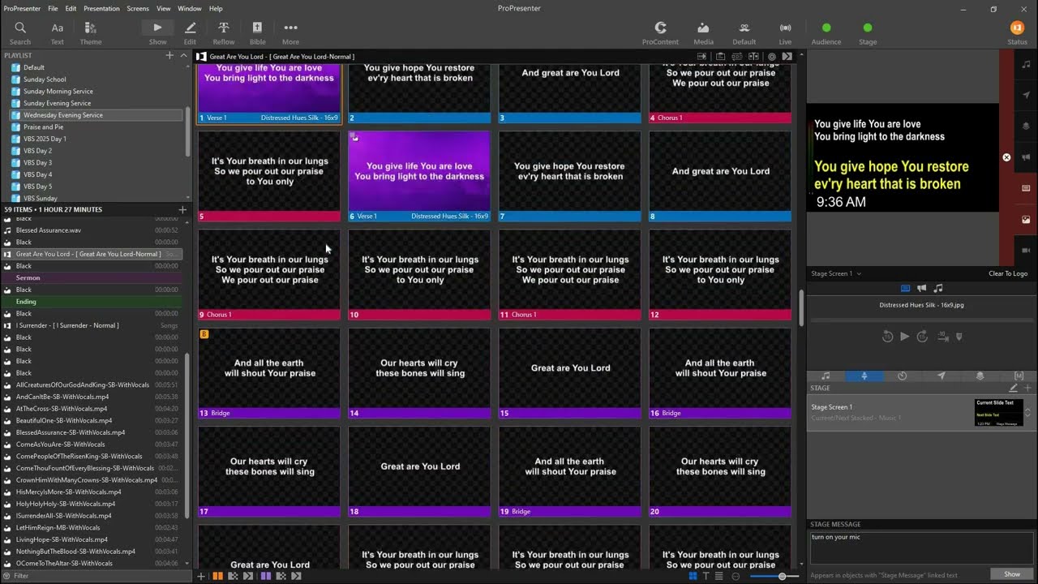Open the Messages tab
The width and height of the screenshot is (1038, 584).
(x=941, y=376)
